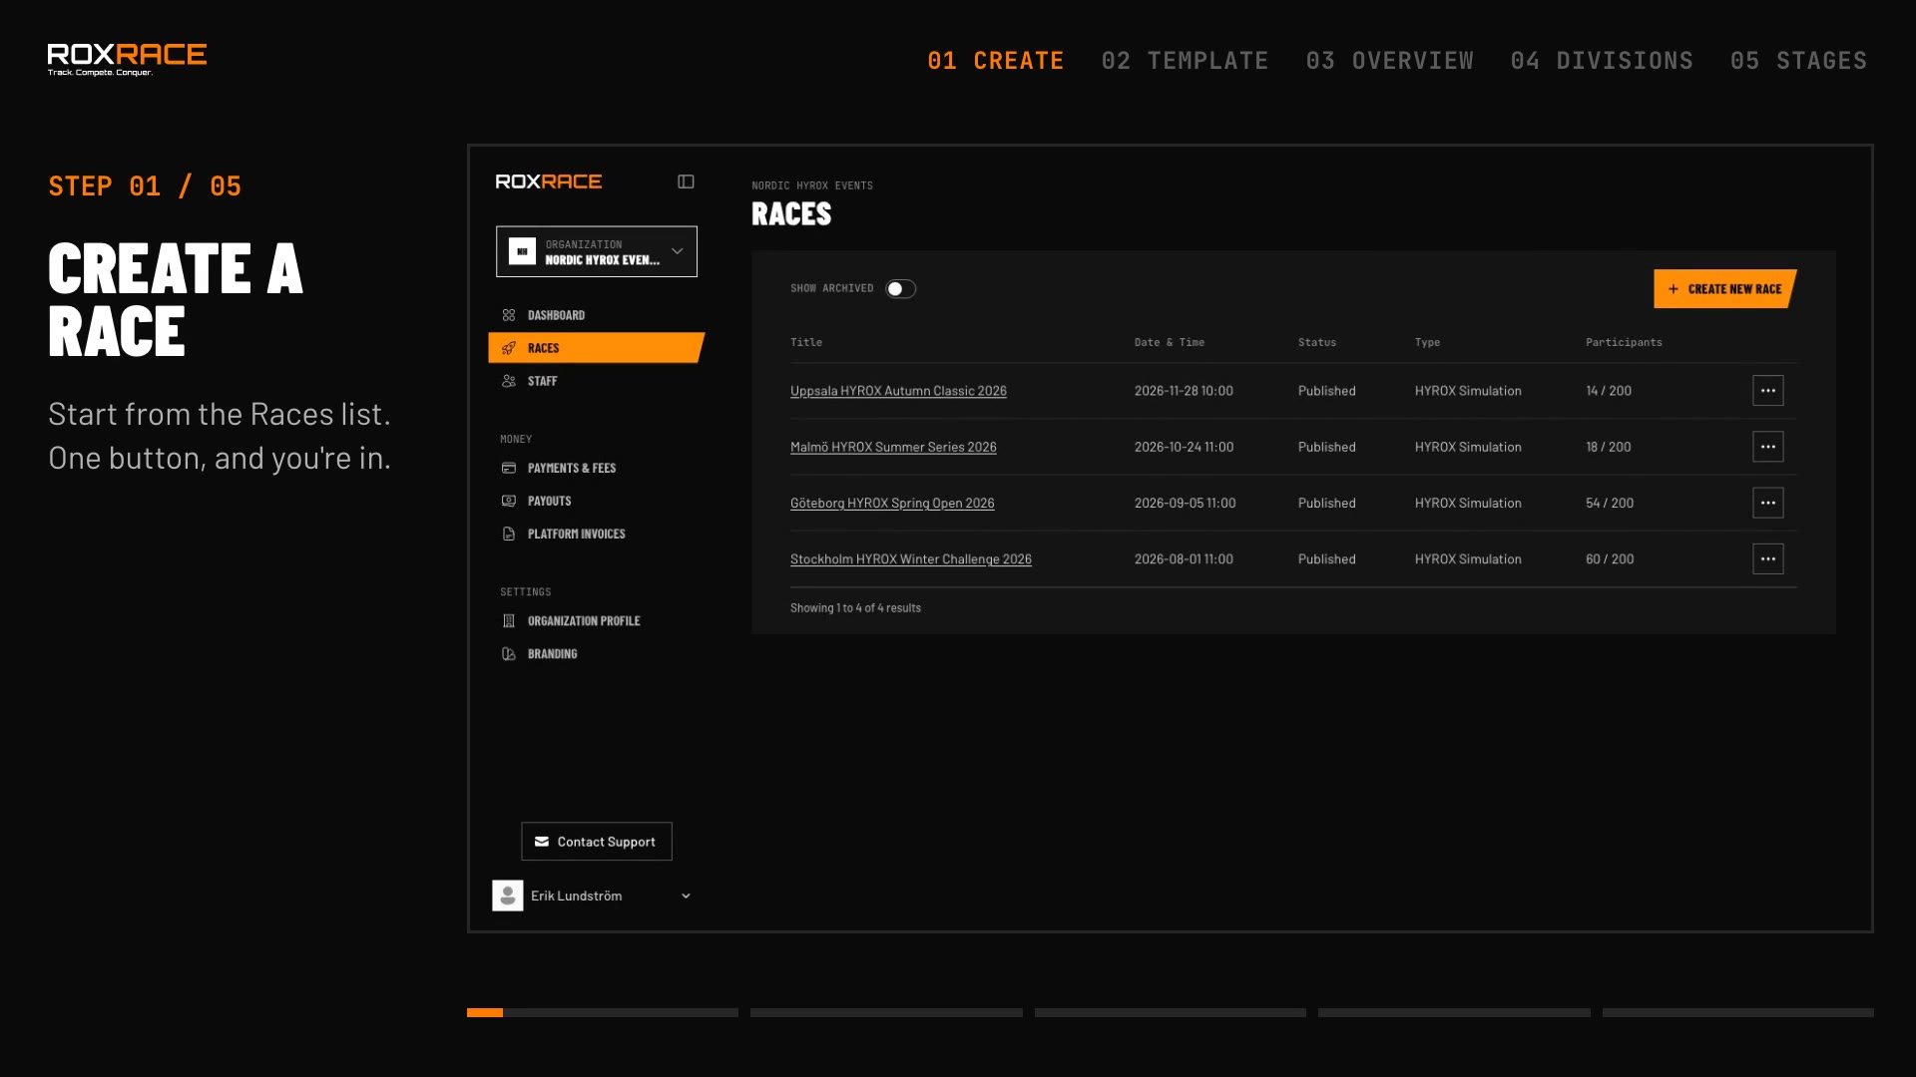The height and width of the screenshot is (1077, 1916).
Task: Open Stockholm HYROX Winter Challenge 2026 link
Action: pos(911,558)
